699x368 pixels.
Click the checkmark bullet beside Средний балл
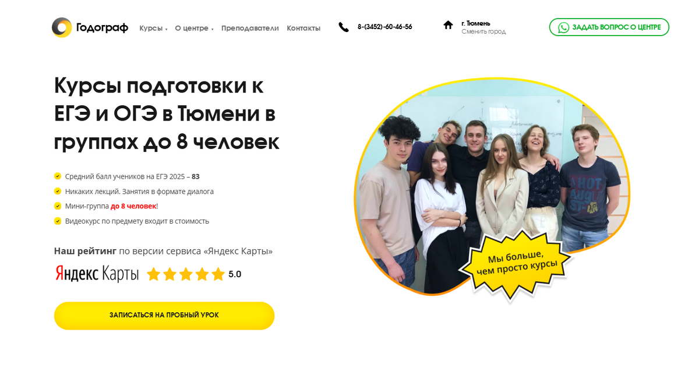(58, 176)
